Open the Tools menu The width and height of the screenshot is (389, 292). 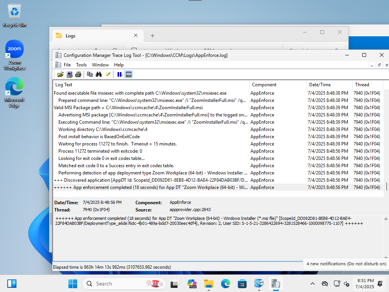(81, 65)
